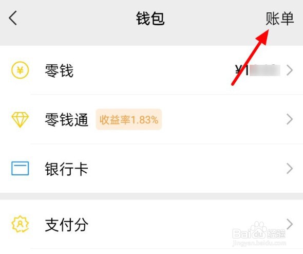The image size is (303, 254).
Task: Tap the 支付分 badge icon
Action: tap(20, 224)
